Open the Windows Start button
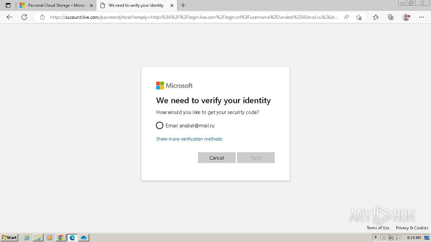The image size is (431, 242). point(9,238)
